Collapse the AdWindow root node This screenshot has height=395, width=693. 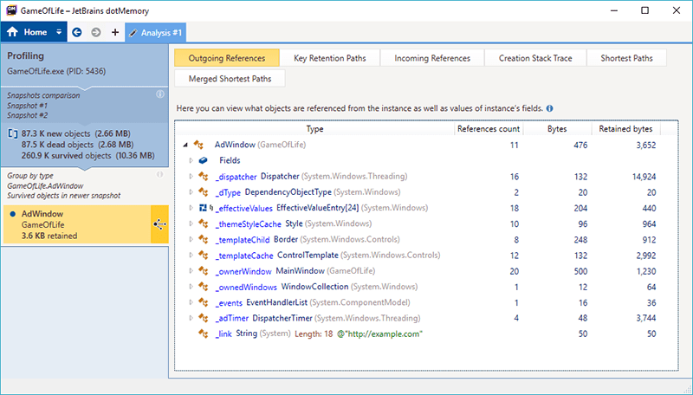pyautogui.click(x=185, y=145)
